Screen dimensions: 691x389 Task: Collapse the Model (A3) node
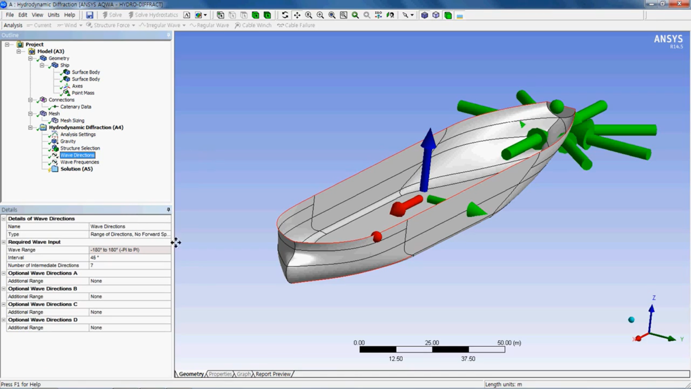pos(19,51)
